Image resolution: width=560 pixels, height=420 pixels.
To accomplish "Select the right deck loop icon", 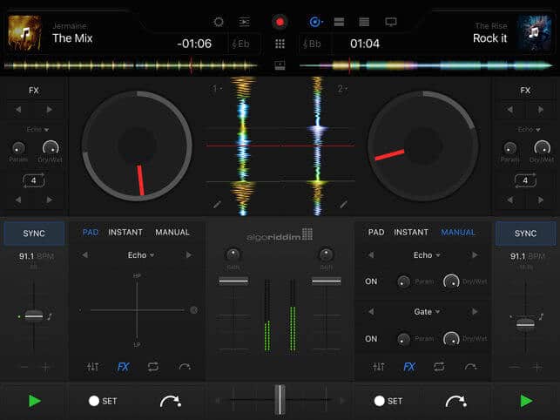I will (438, 367).
